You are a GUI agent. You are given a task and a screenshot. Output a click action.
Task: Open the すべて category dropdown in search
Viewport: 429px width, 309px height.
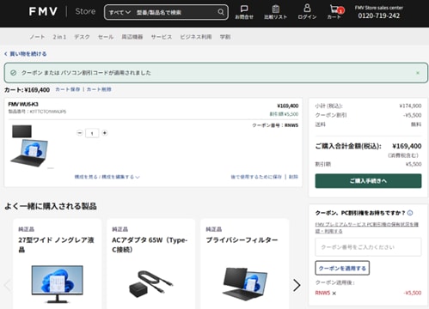(x=120, y=12)
